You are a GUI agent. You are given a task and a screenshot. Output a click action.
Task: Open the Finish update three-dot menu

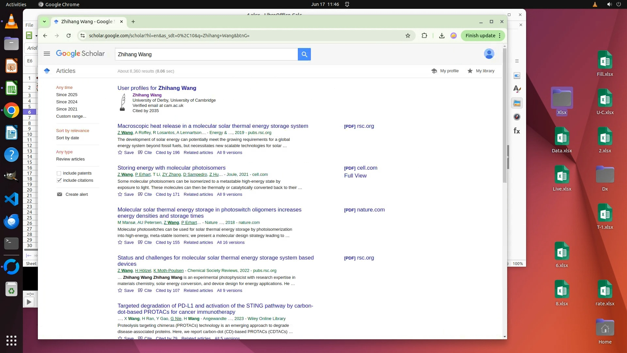[500, 36]
